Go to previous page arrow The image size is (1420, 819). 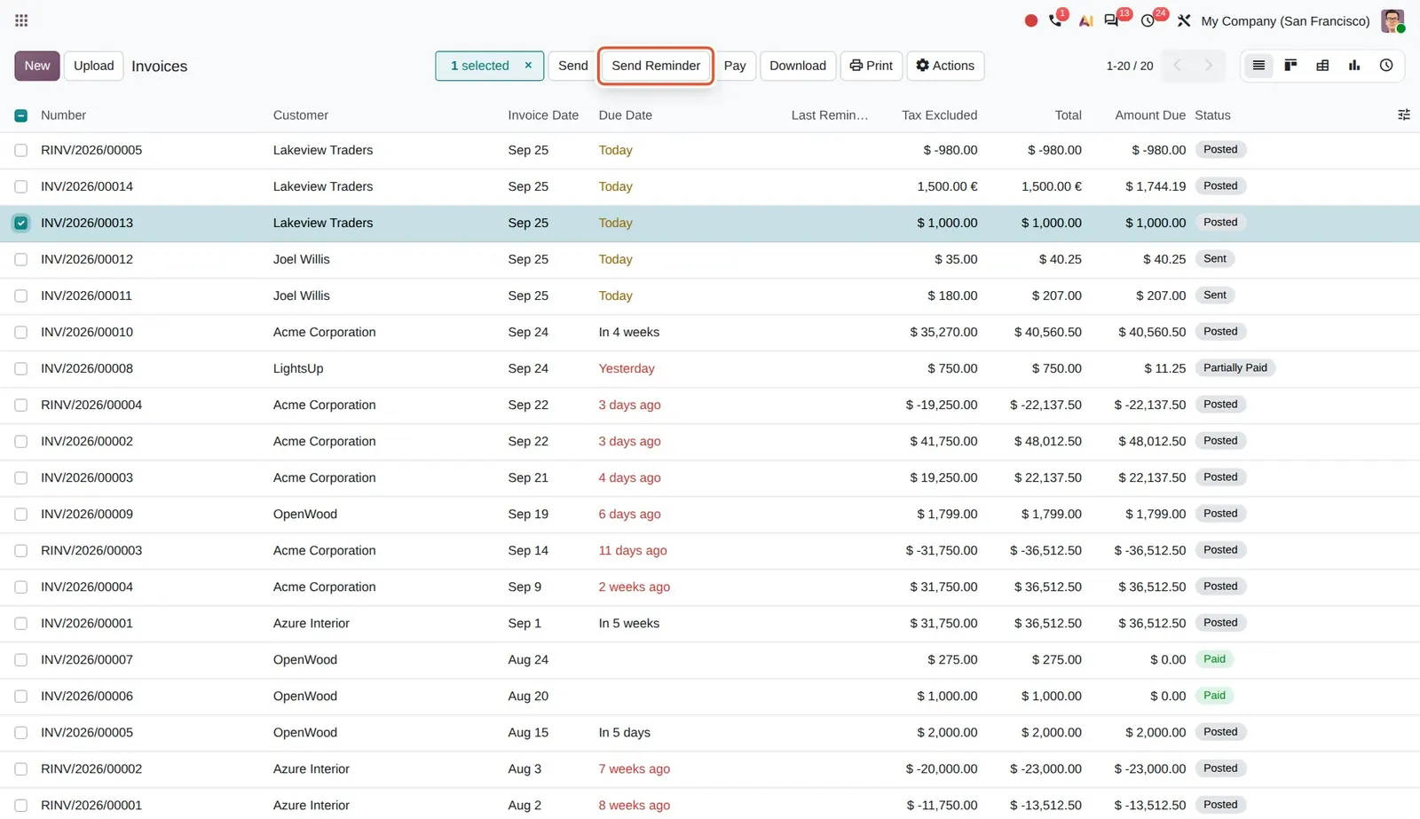coord(1178,65)
